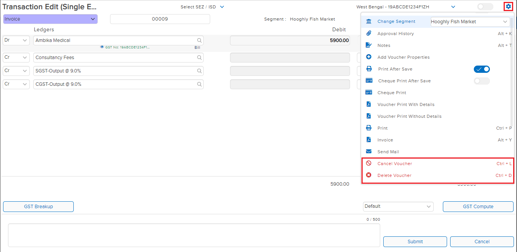Click the settings gear icon
This screenshot has width=517, height=252.
coord(508,6)
